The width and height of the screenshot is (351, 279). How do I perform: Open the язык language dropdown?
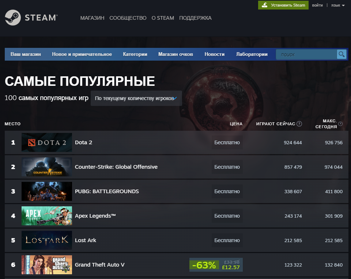click(338, 5)
